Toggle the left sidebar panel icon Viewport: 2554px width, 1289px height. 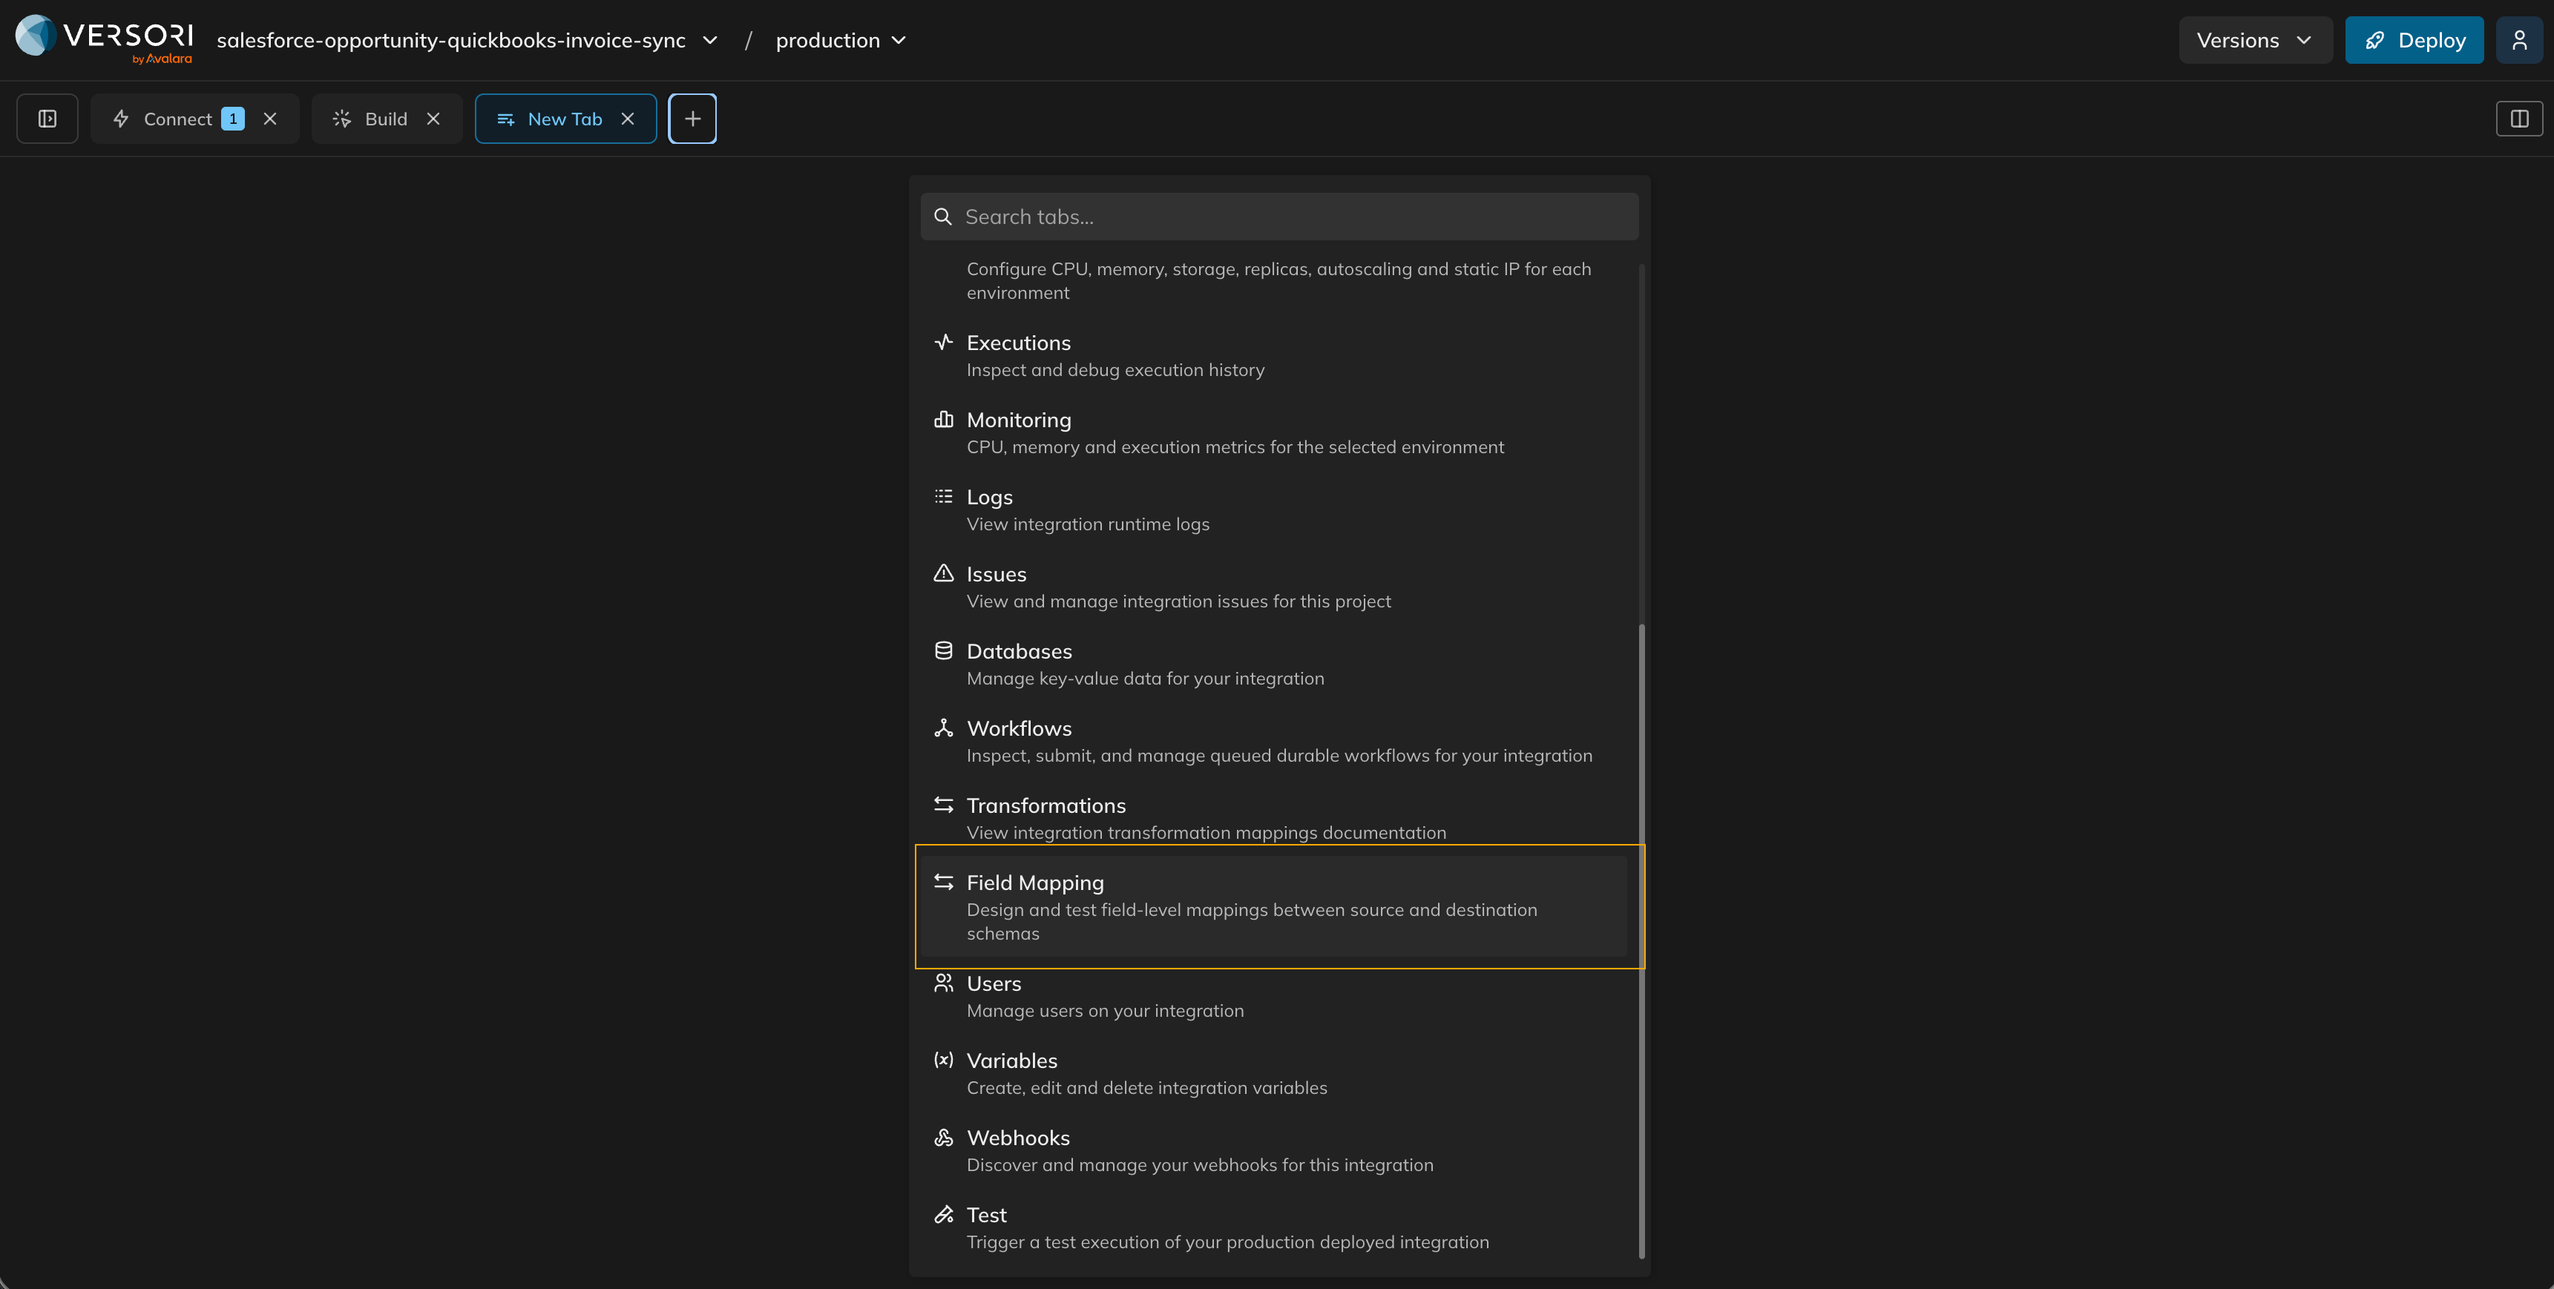coord(47,119)
